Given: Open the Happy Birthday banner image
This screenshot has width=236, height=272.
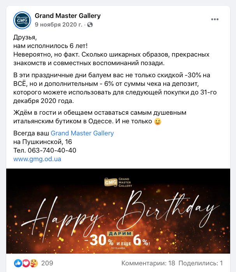Looking at the screenshot, I should click(x=118, y=211).
